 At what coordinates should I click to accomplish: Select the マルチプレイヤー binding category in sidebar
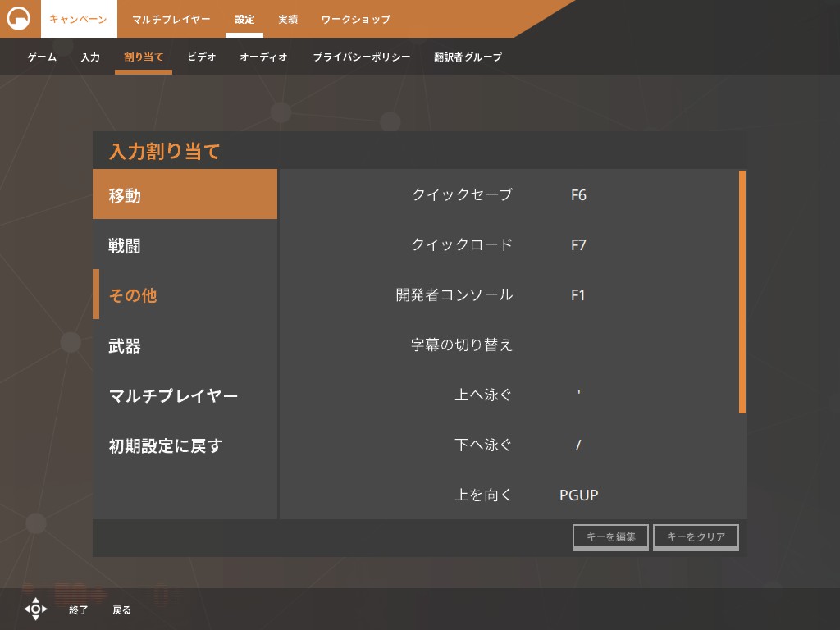pyautogui.click(x=185, y=395)
